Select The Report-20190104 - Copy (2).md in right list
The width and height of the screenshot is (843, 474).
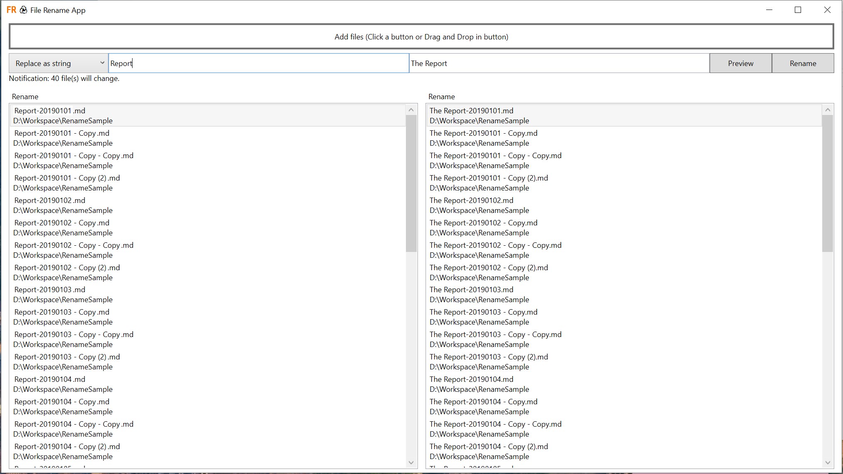[x=489, y=447]
